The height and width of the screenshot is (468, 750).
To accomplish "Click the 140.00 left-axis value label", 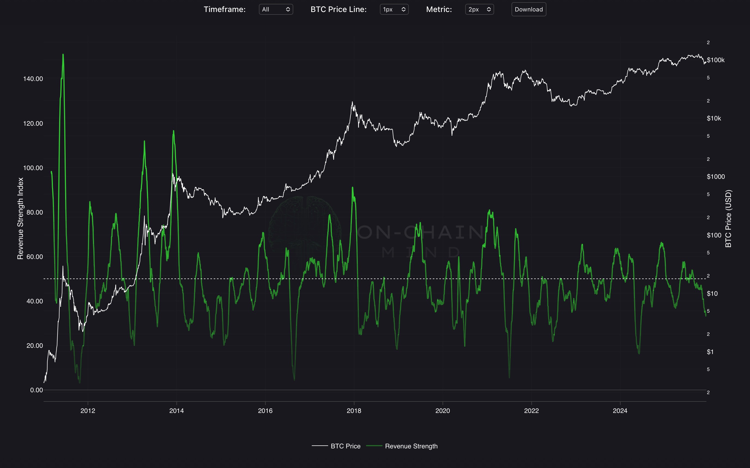I will coord(33,79).
